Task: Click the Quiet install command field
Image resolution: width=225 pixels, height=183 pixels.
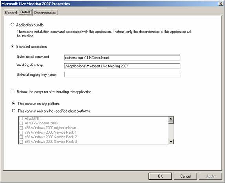Action: click(x=122, y=58)
